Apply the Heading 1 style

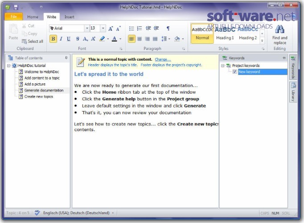pos(225,33)
